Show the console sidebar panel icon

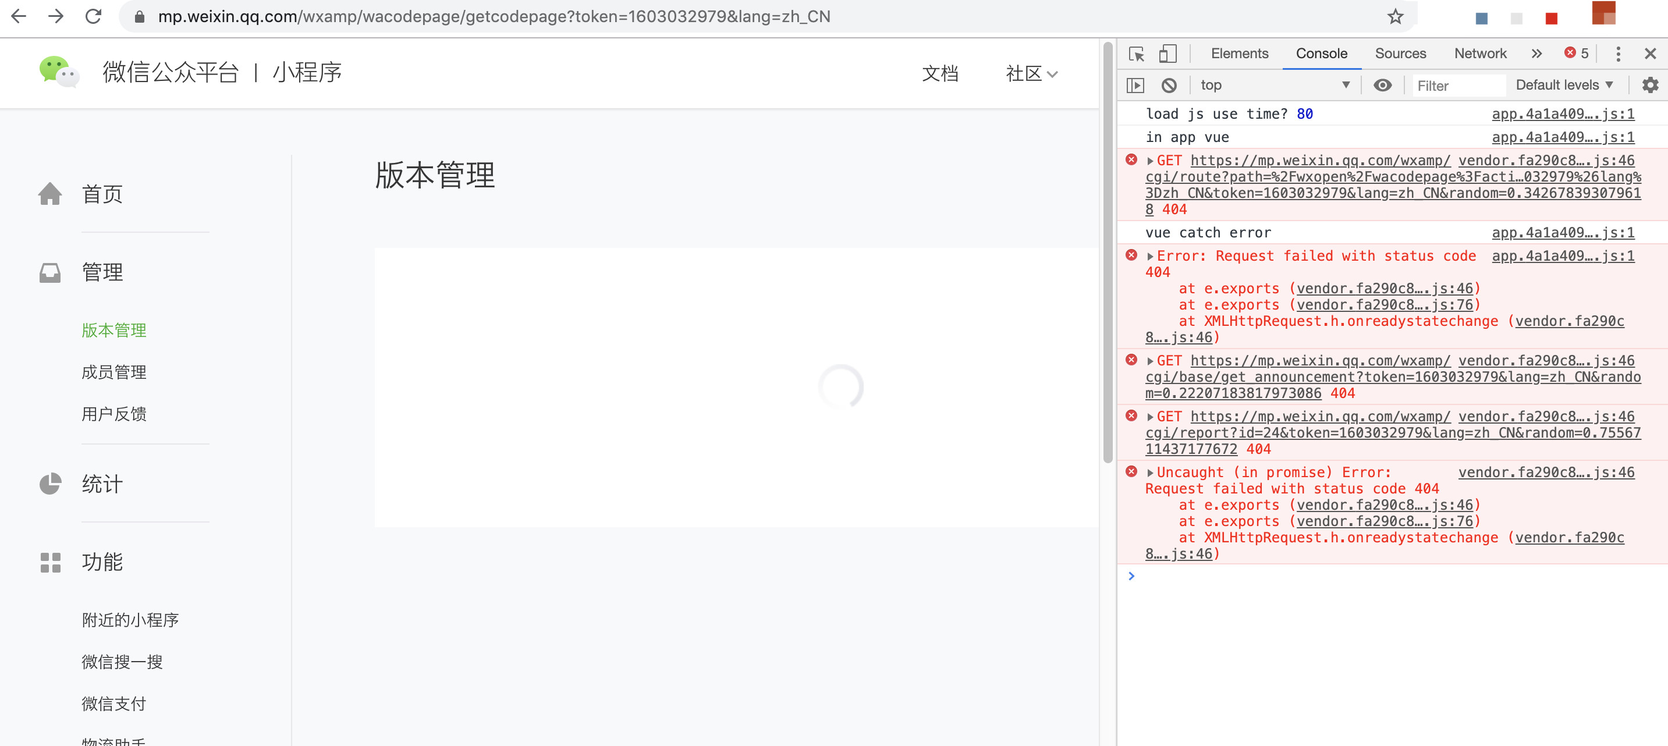point(1135,86)
